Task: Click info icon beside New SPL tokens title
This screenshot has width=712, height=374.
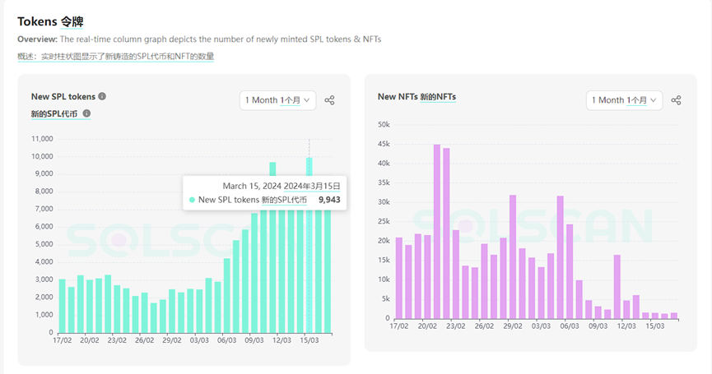Action: [102, 96]
